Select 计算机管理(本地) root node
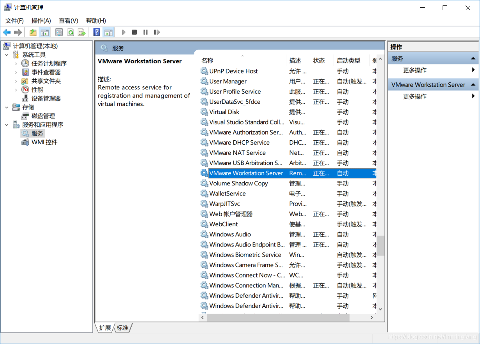Screen dimensions: 480x344 (35, 46)
